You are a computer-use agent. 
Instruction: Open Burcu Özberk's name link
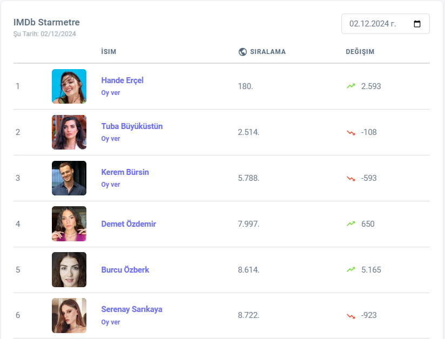tap(125, 270)
